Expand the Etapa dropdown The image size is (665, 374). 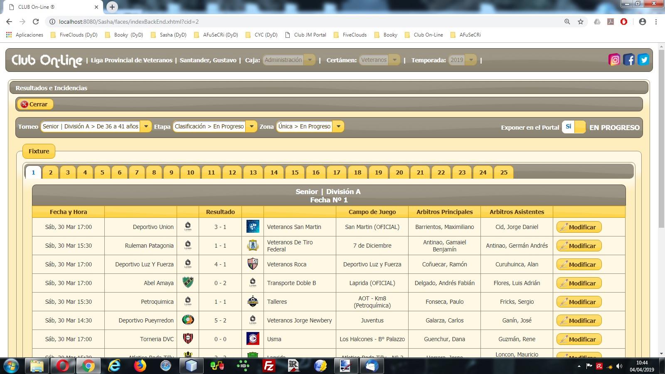[215, 126]
